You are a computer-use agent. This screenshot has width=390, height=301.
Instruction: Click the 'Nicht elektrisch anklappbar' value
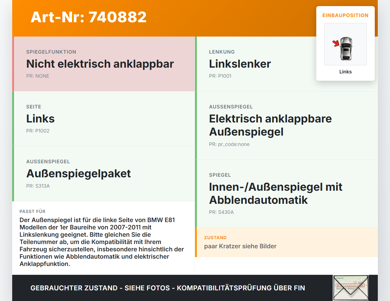(x=100, y=64)
